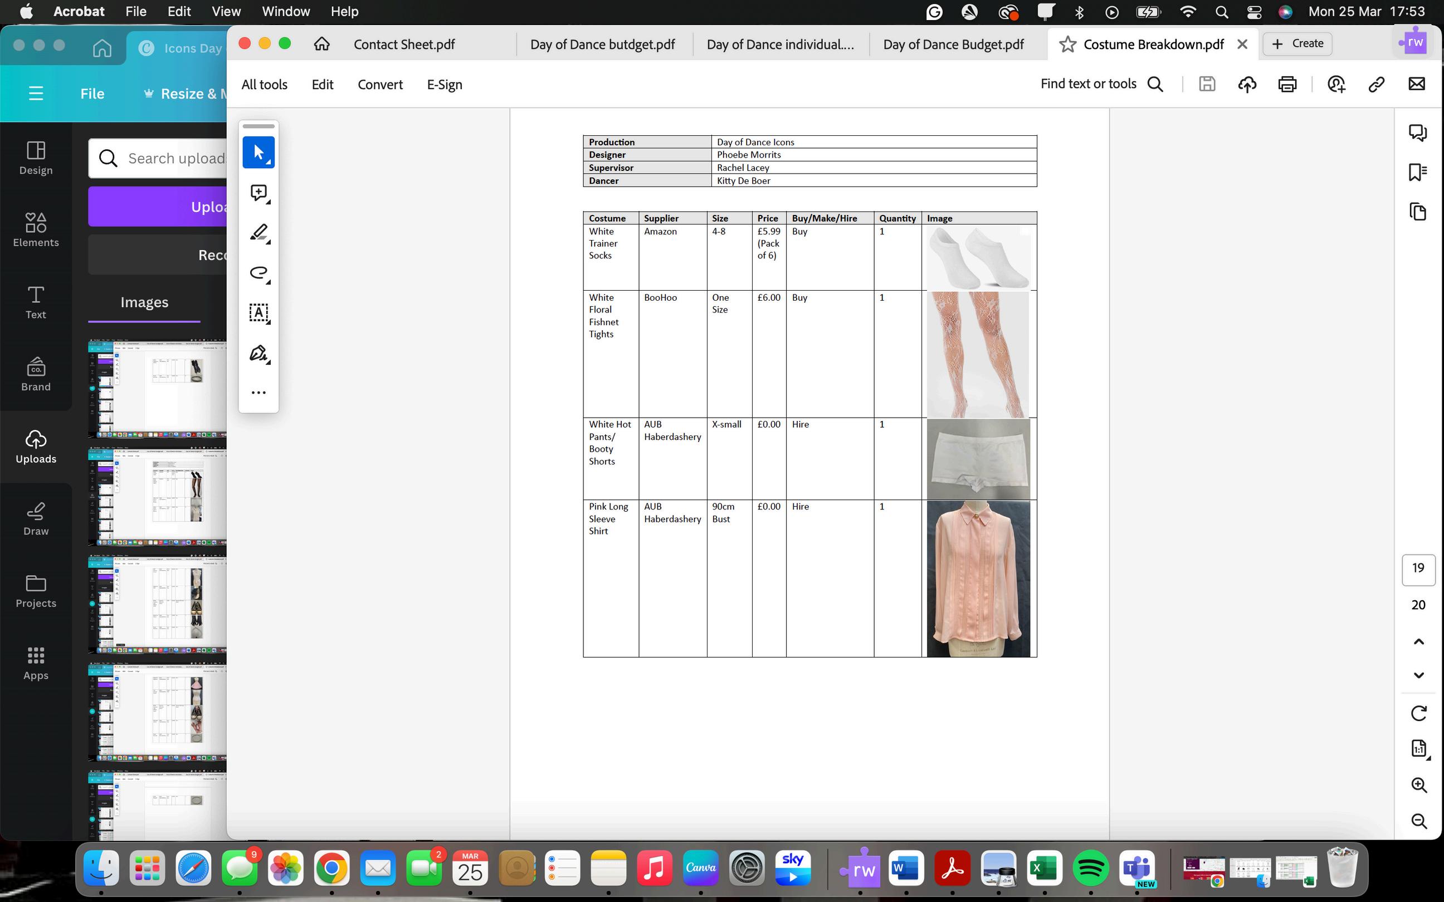The height and width of the screenshot is (902, 1444).
Task: Pick the highlighter pen tool
Action: [x=258, y=233]
